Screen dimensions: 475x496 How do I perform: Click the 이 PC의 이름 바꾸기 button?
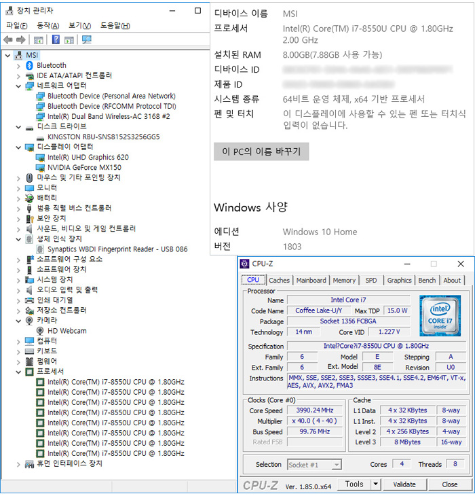pos(261,152)
